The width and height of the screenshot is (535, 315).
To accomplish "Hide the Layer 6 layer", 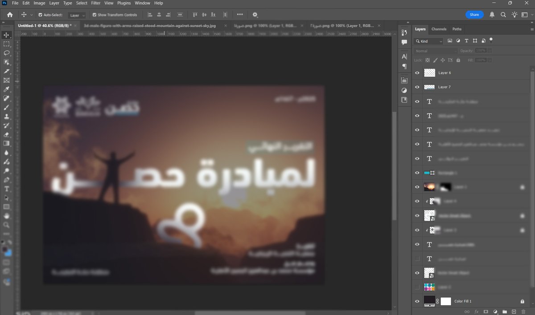I will click(417, 73).
